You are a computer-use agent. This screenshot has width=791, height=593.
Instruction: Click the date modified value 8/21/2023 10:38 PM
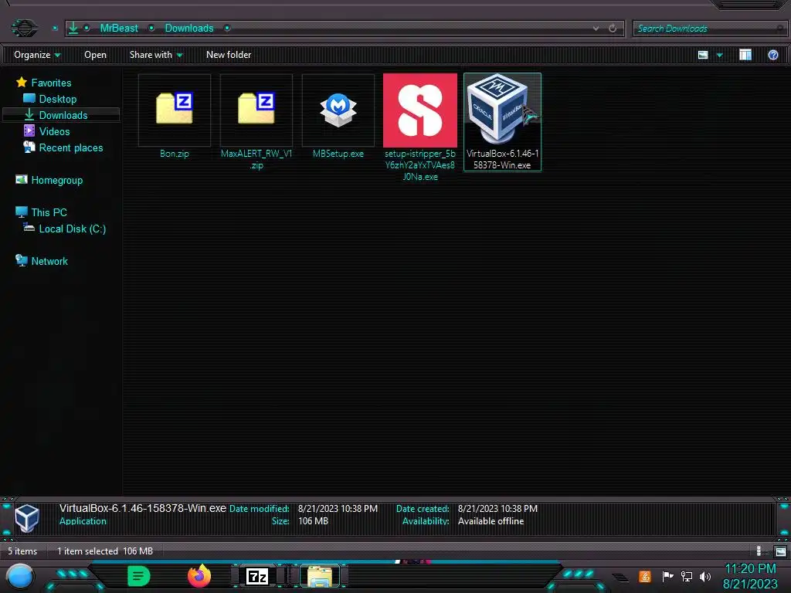[x=338, y=508]
